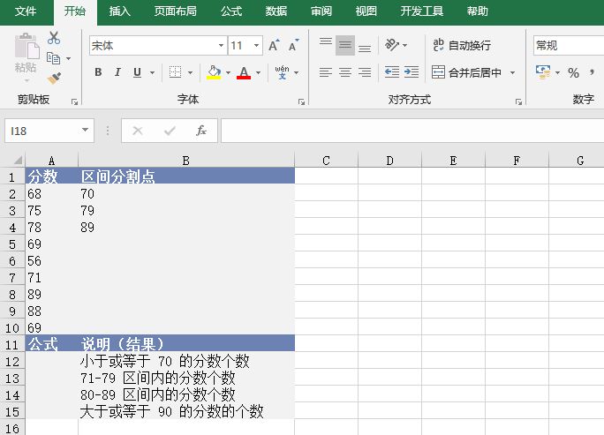Select the Format Painter brush
Viewport: 604px width, 435px height.
[x=54, y=78]
